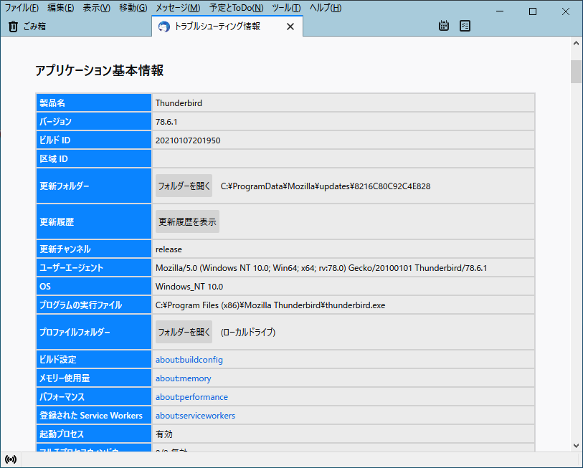Open the 移動(G) menu
The height and width of the screenshot is (468, 583).
pos(133,8)
